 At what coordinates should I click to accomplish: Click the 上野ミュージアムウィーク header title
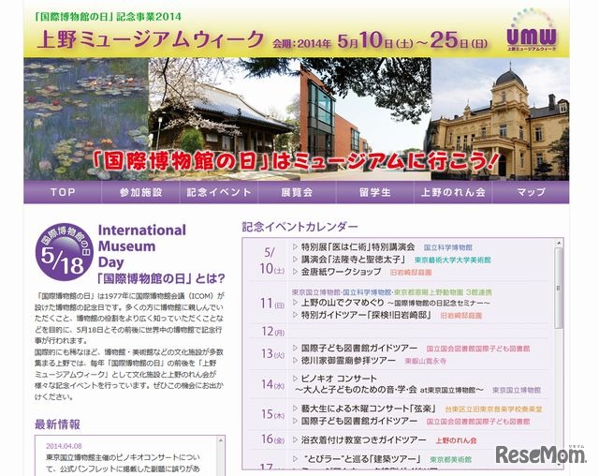(x=150, y=39)
